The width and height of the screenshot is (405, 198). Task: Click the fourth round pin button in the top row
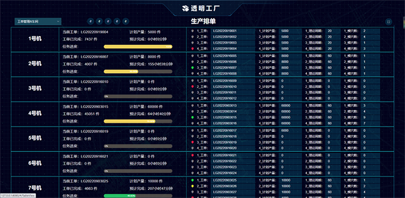tap(117, 21)
